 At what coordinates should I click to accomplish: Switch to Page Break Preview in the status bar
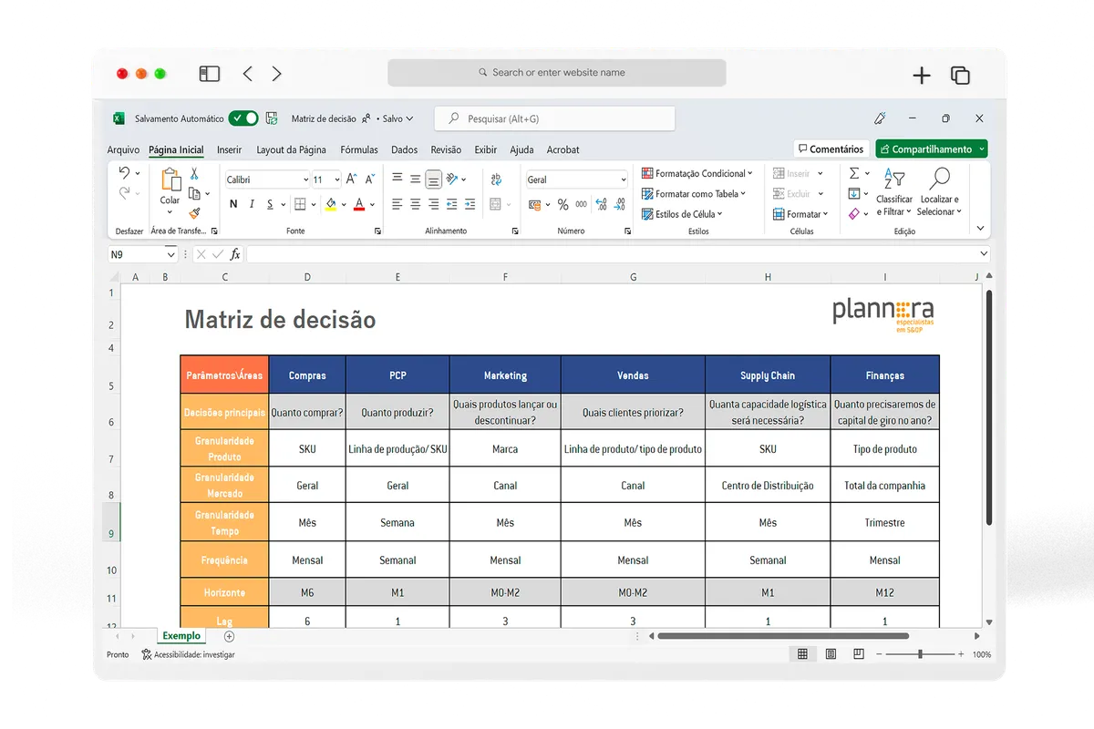click(x=859, y=654)
